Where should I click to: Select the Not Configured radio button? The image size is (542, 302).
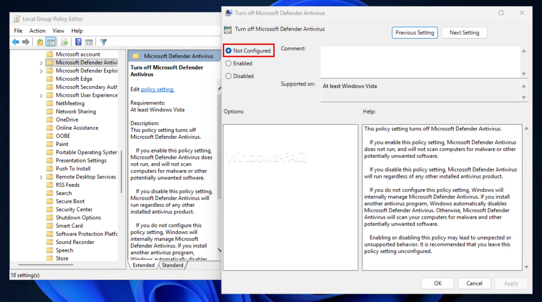tap(229, 51)
